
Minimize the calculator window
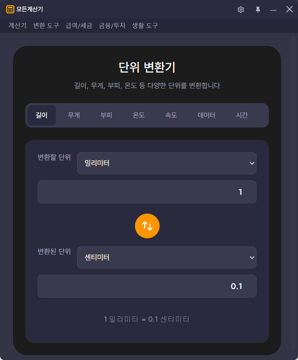(x=273, y=10)
